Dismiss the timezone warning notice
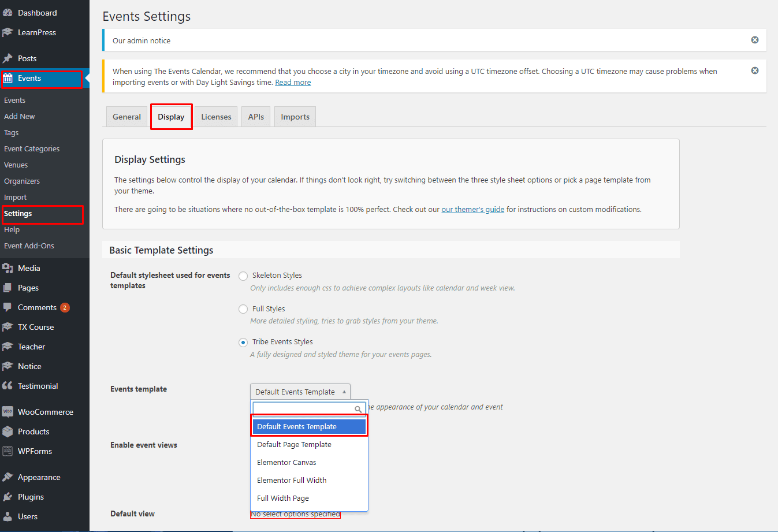The width and height of the screenshot is (778, 532). [754, 70]
